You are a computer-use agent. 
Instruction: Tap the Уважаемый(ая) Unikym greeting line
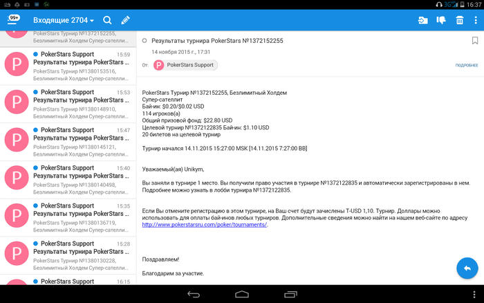pyautogui.click(x=173, y=169)
